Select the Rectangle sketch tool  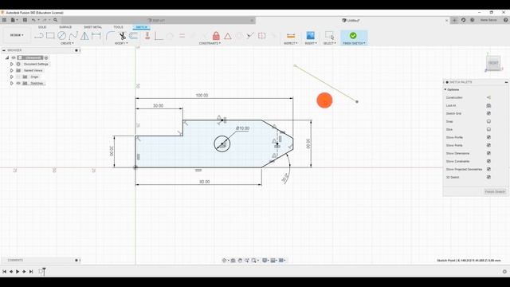pyautogui.click(x=50, y=35)
